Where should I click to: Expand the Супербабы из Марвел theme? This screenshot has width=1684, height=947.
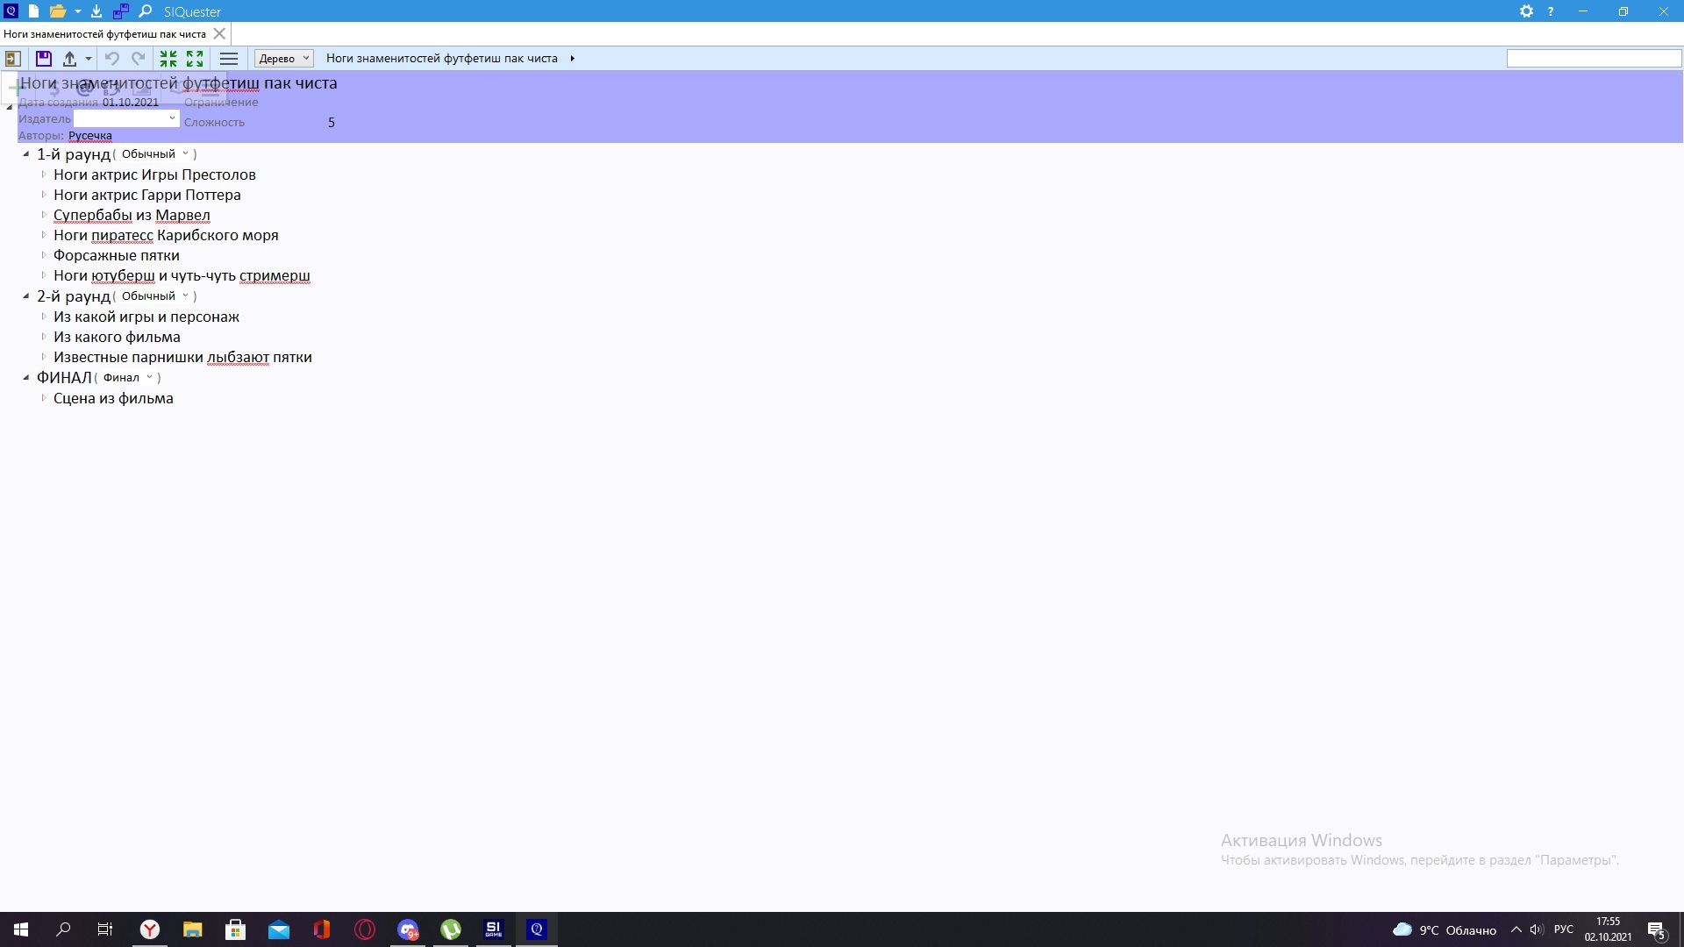click(44, 215)
